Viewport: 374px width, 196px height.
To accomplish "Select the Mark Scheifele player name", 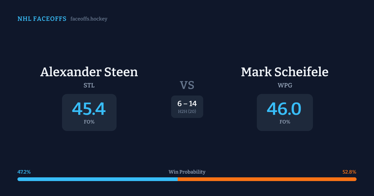I will [285, 72].
